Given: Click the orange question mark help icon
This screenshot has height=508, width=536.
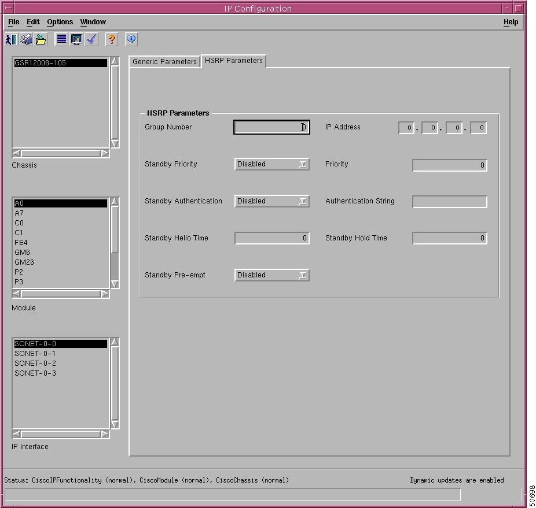Looking at the screenshot, I should pyautogui.click(x=112, y=39).
